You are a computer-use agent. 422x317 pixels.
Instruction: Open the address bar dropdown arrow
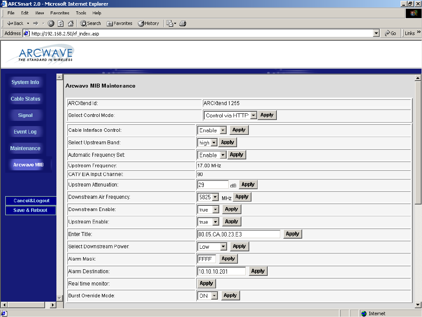[x=377, y=33]
